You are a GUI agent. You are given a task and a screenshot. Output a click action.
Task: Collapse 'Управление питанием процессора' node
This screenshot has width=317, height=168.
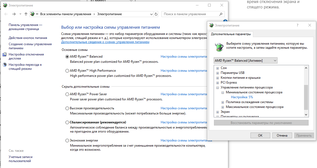[217, 88]
